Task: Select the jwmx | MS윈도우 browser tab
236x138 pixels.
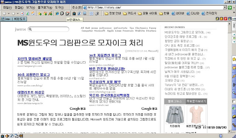Action: 14,19
